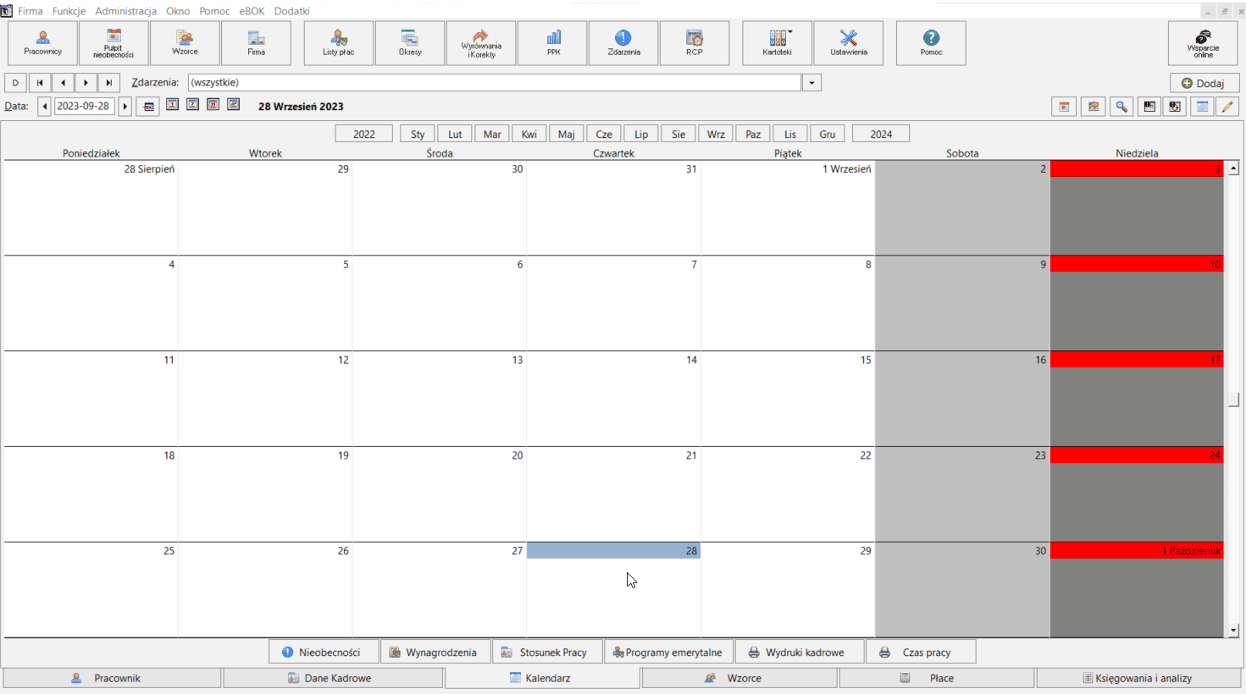The height and width of the screenshot is (694, 1246).
Task: Open the Administracja menu
Action: click(x=125, y=11)
